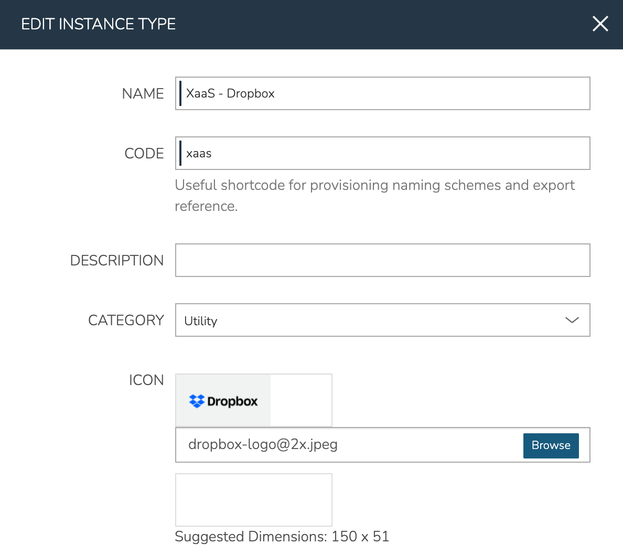Click the Dropbox wordmark text in logo

(232, 401)
